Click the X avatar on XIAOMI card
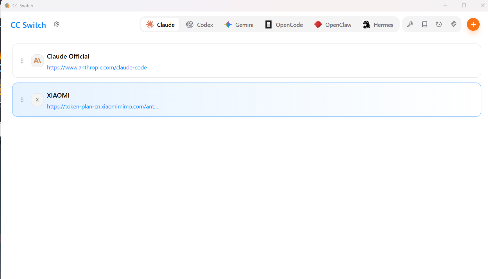 click(37, 100)
